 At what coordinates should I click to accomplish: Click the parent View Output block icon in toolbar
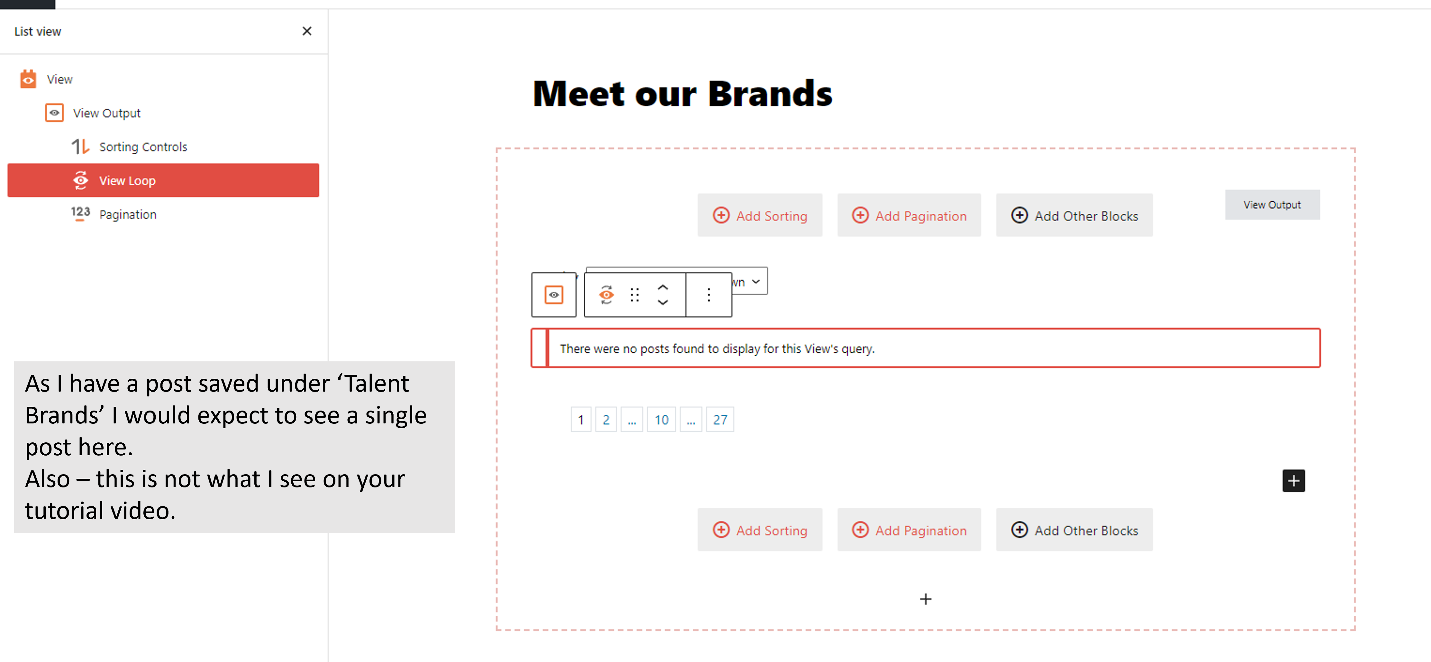point(554,295)
